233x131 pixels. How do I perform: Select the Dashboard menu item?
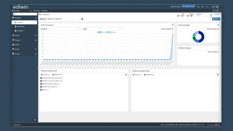(x=18, y=18)
